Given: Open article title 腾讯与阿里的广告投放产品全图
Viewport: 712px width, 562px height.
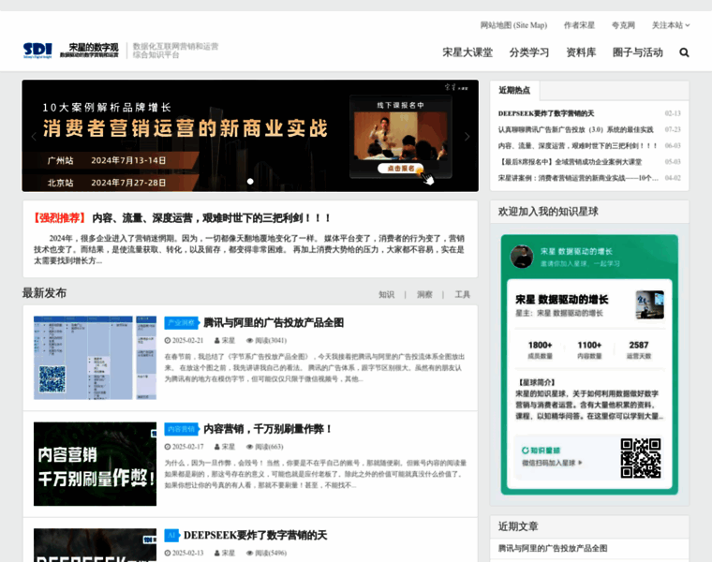Looking at the screenshot, I should pyautogui.click(x=274, y=323).
